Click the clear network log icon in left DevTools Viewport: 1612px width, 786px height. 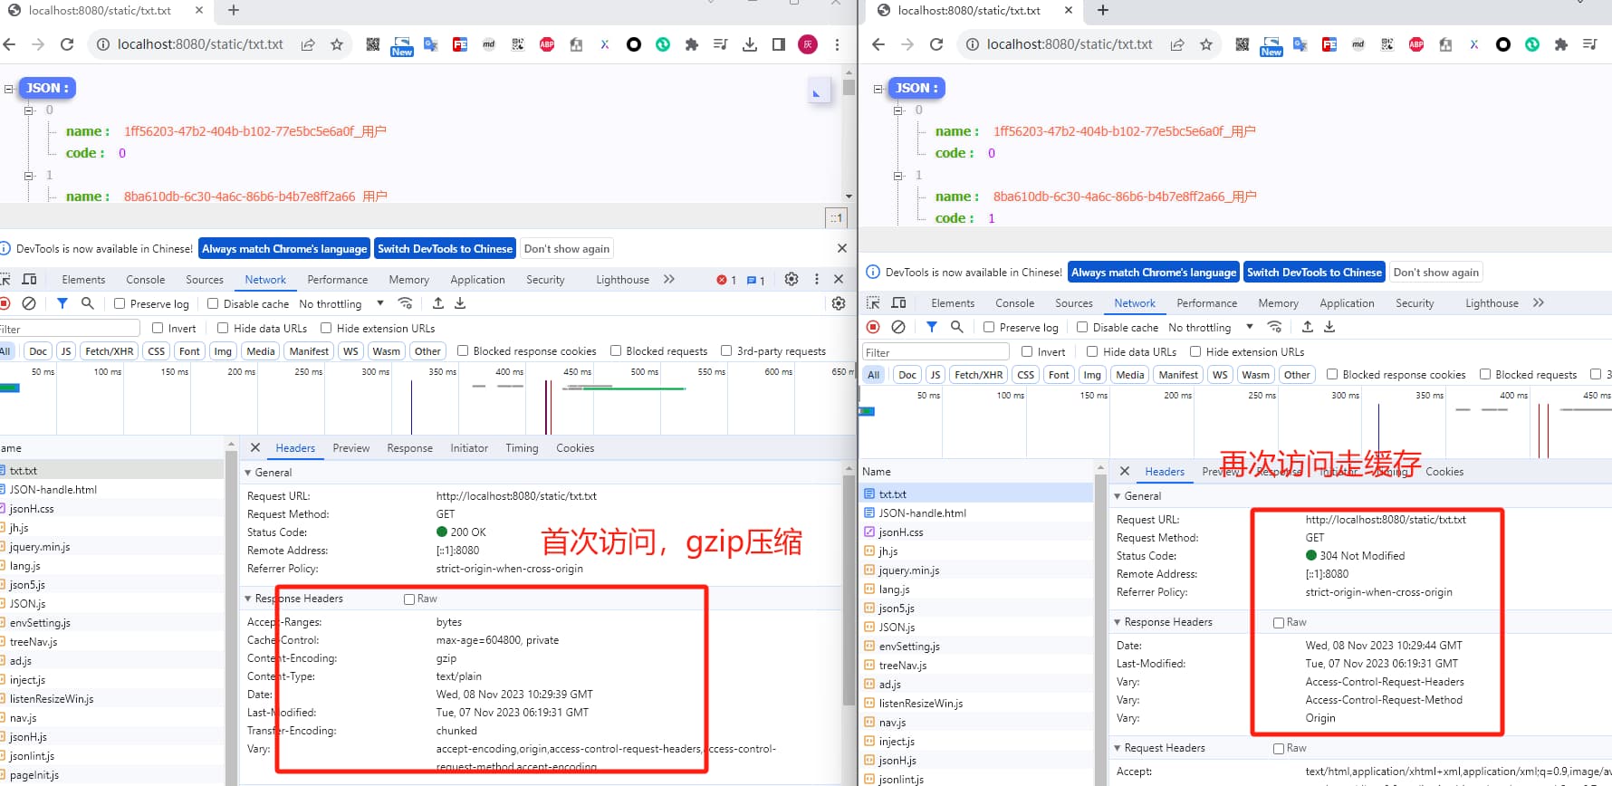pyautogui.click(x=29, y=303)
